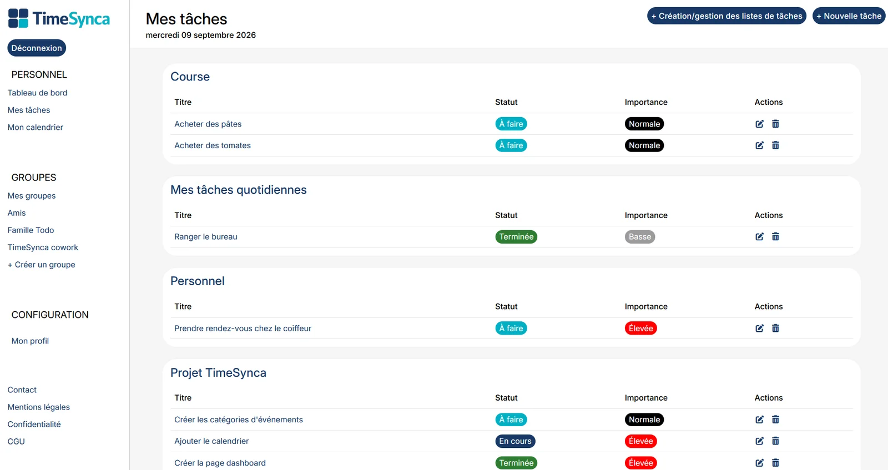The width and height of the screenshot is (888, 470).
Task: Open 'Tableau de bord' in sidebar
Action: pos(37,93)
